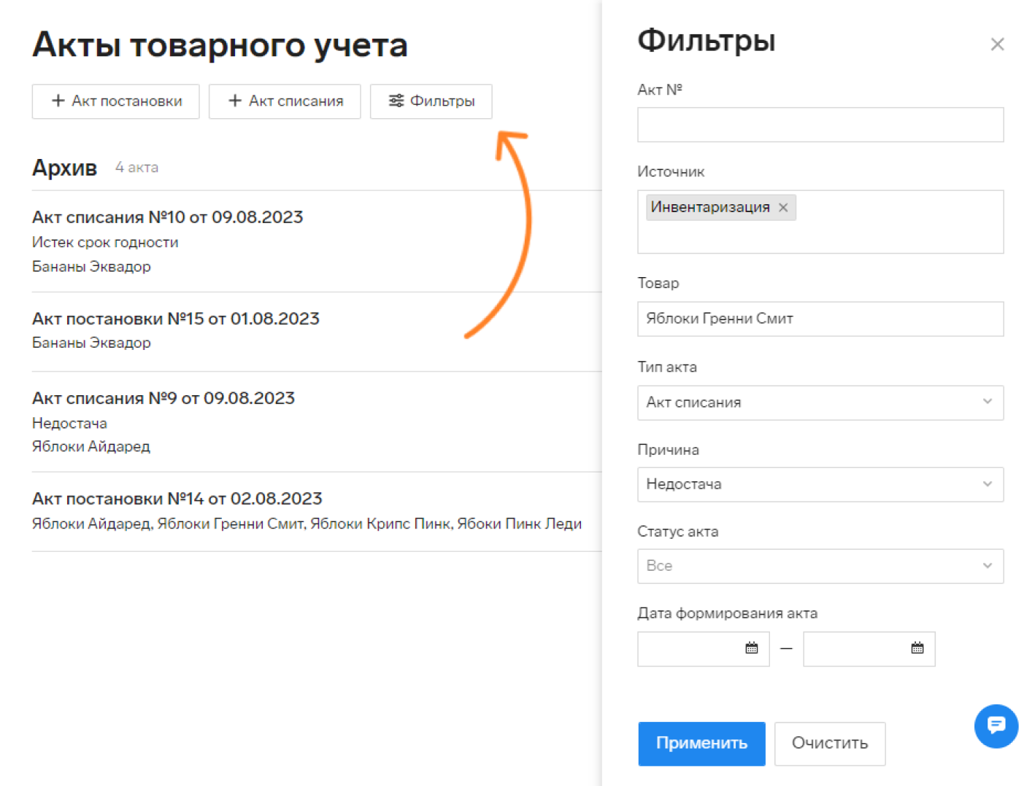Expand the Тип акта dropdown

pos(820,402)
